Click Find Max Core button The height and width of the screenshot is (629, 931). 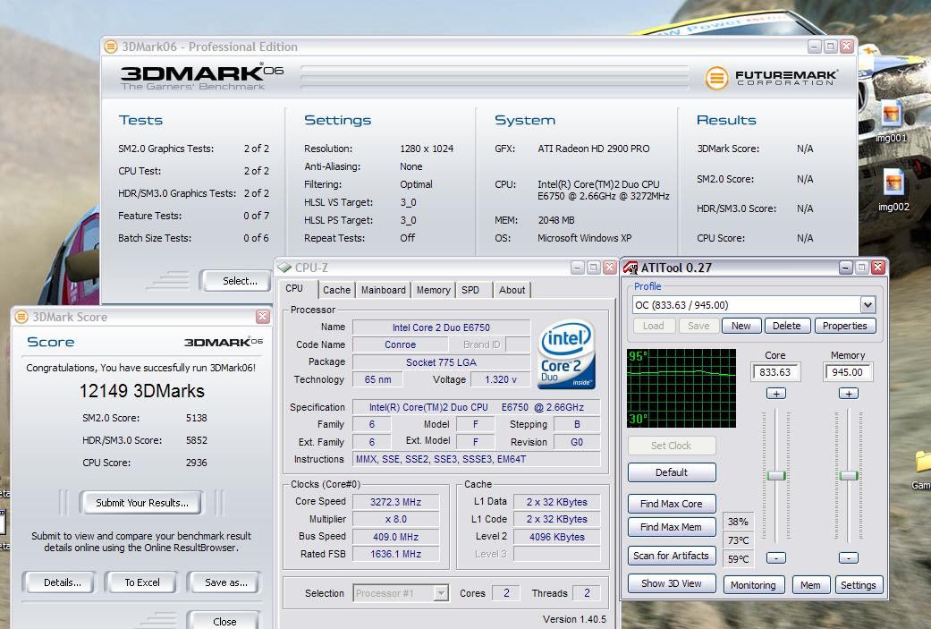(672, 504)
